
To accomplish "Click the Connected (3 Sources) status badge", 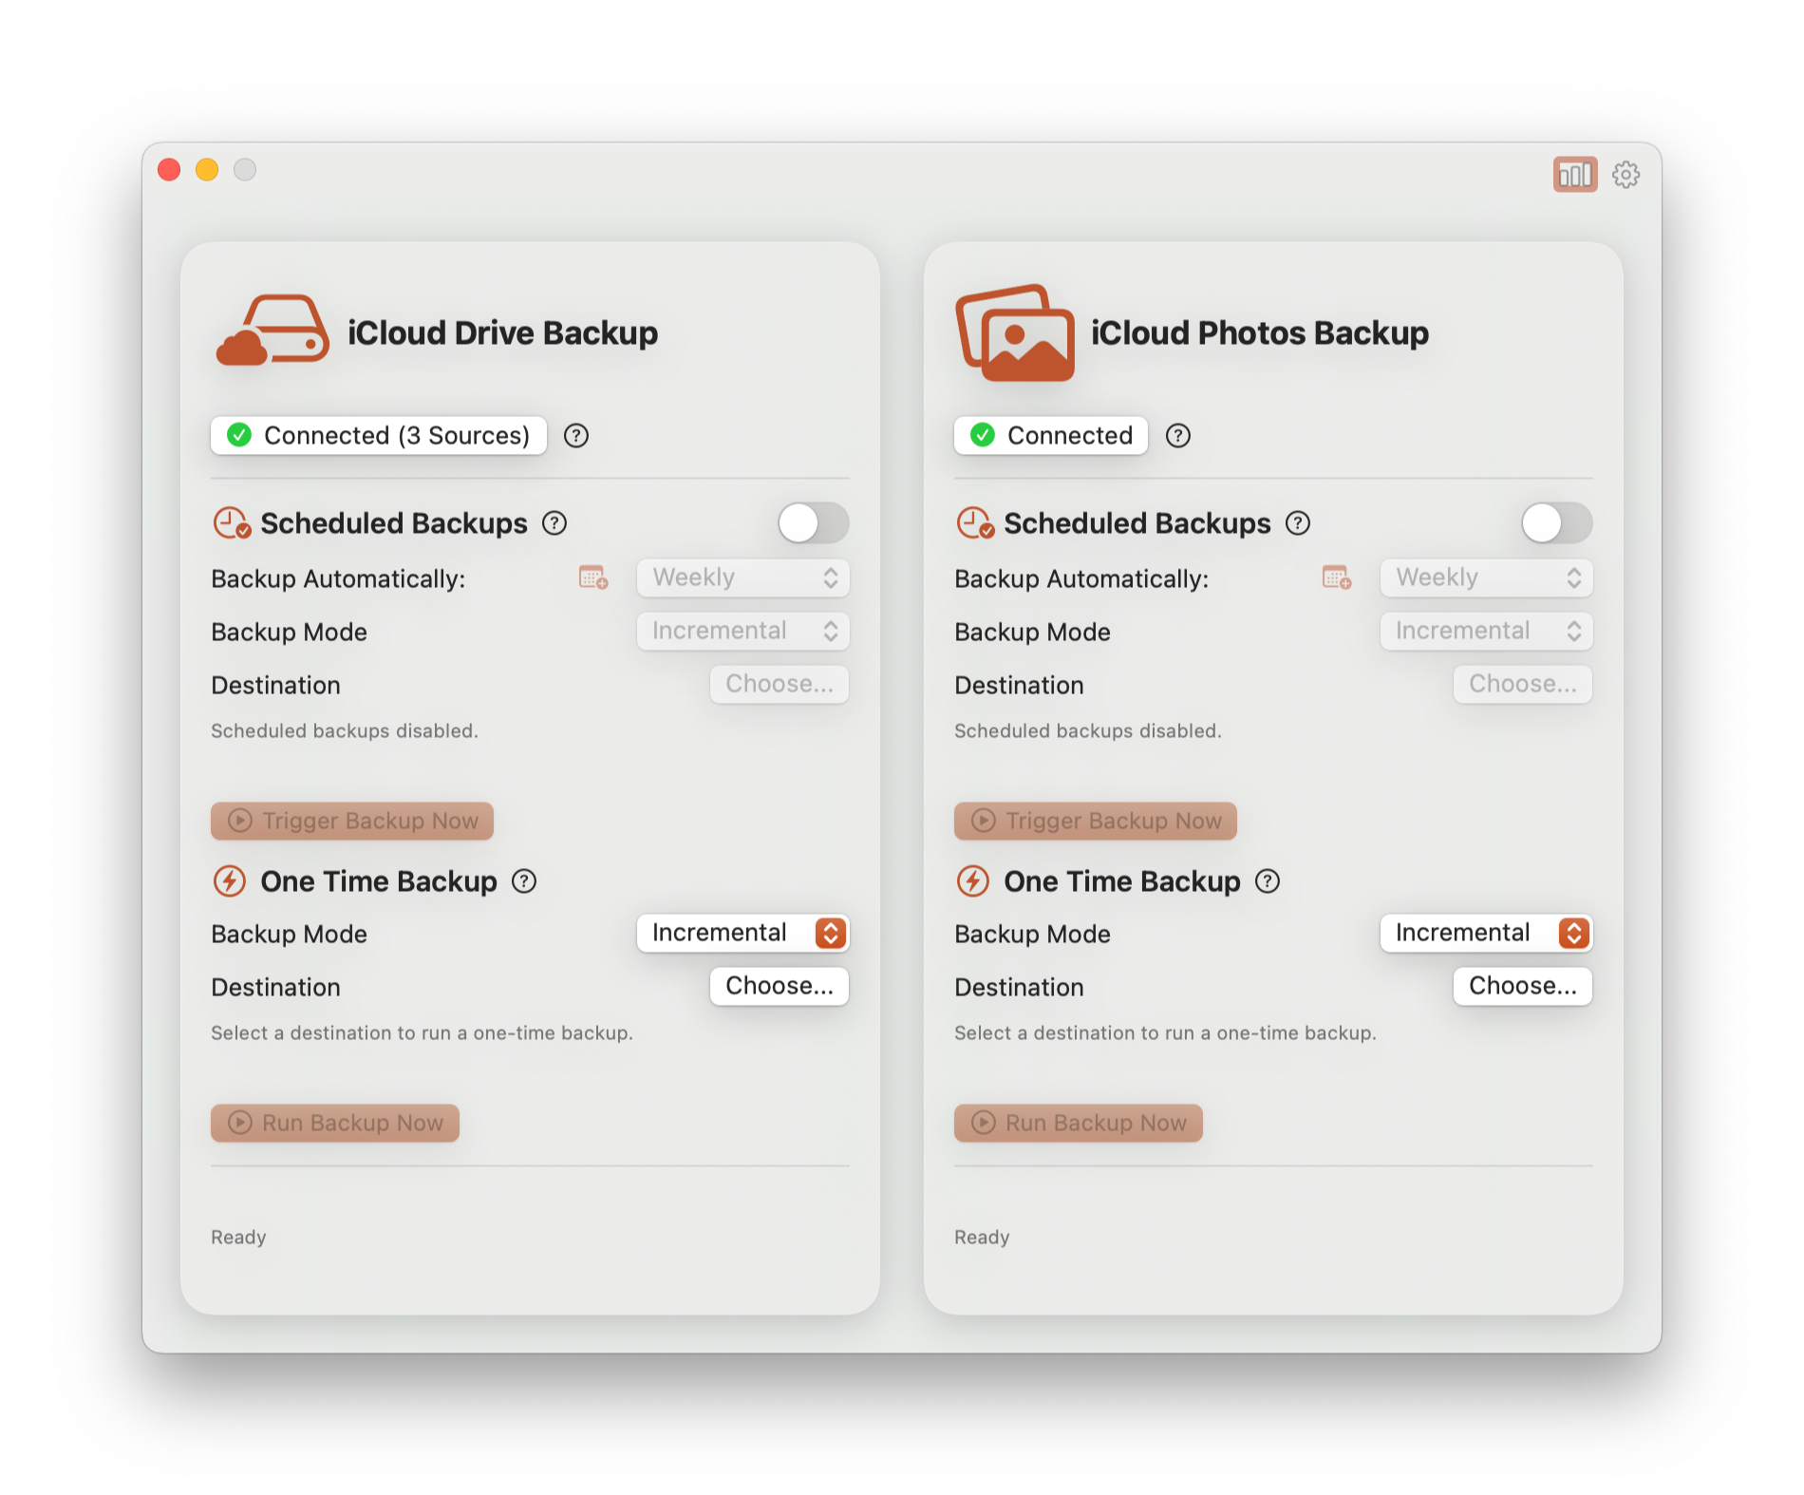I will [379, 435].
